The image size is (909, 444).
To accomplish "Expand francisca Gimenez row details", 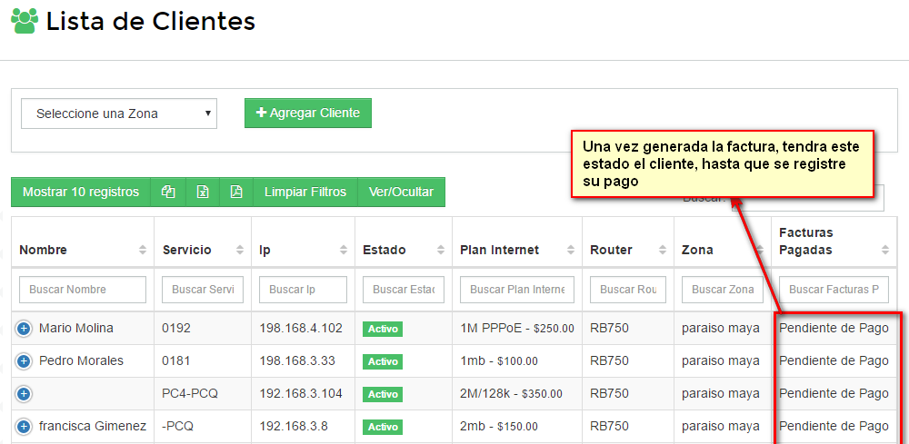I will 24,427.
